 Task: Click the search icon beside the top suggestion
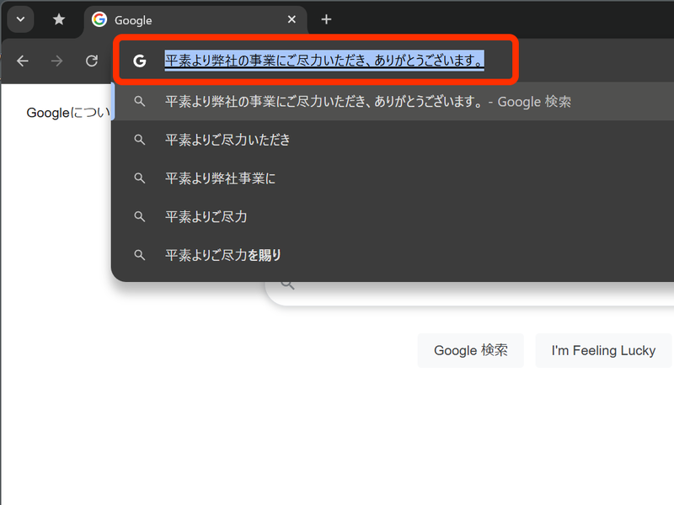tap(140, 101)
